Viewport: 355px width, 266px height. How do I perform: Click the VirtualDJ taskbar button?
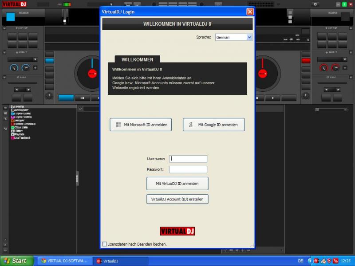(x=120, y=261)
